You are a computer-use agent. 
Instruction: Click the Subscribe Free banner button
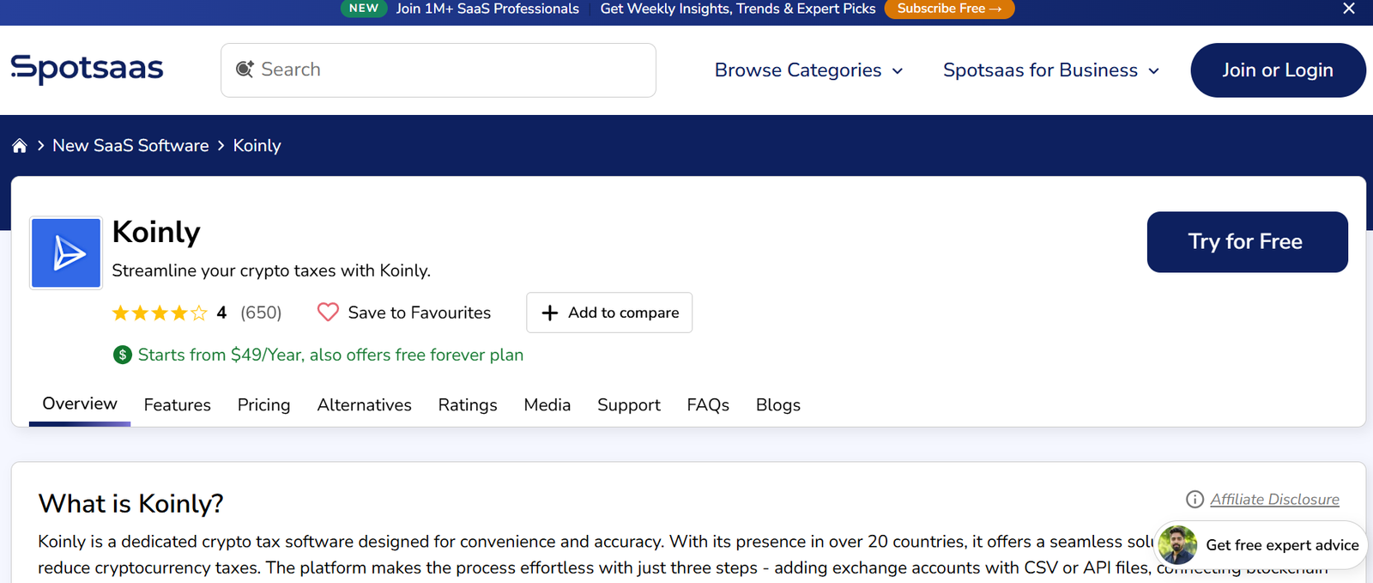[x=949, y=9]
